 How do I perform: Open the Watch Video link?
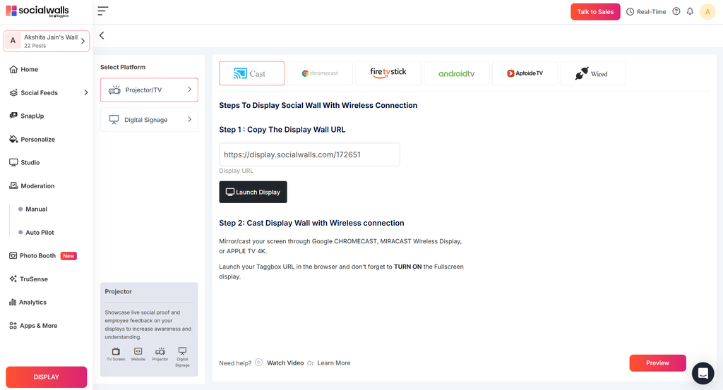(x=285, y=362)
